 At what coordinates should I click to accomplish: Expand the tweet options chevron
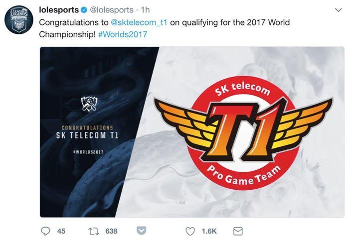click(339, 10)
